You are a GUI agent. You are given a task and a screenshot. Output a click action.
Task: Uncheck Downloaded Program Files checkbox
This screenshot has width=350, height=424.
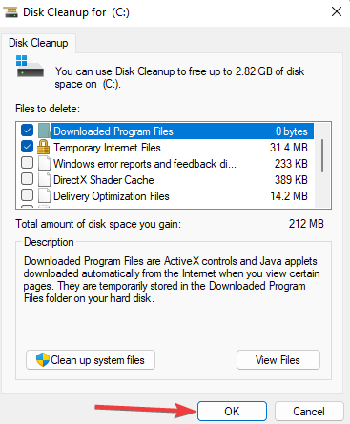[x=27, y=131]
